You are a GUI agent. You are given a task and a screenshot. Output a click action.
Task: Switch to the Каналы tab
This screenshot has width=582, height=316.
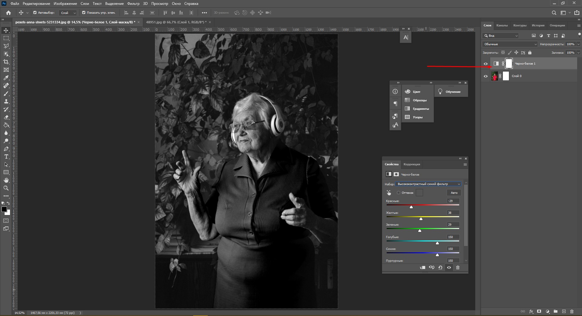pos(502,25)
